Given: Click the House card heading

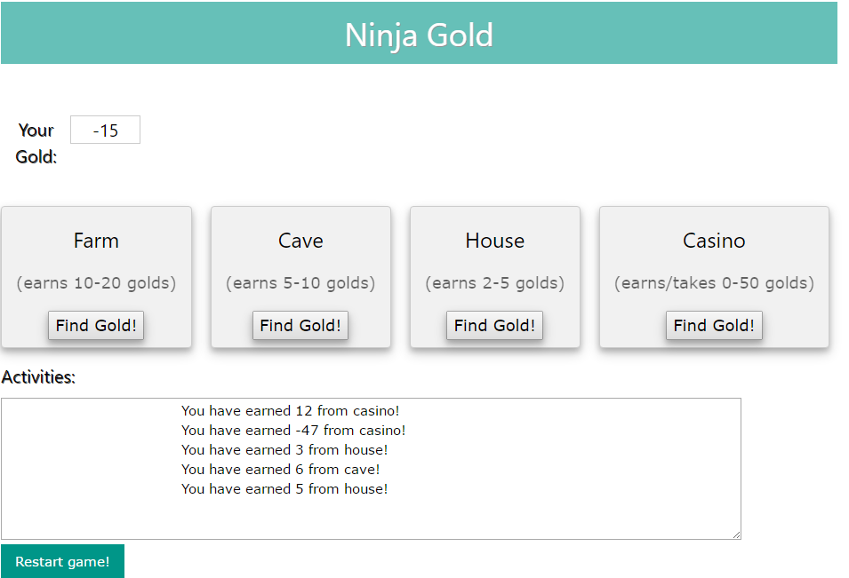Looking at the screenshot, I should click(x=494, y=241).
